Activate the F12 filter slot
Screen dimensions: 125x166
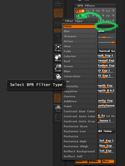click(110, 21)
